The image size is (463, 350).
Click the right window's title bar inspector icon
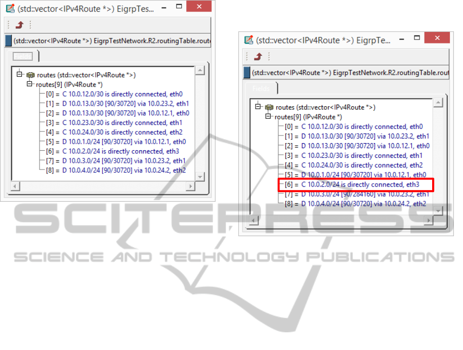click(248, 40)
